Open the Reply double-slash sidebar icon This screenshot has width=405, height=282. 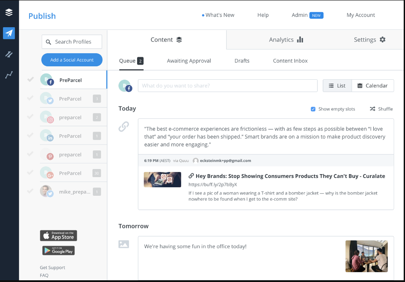pos(9,54)
